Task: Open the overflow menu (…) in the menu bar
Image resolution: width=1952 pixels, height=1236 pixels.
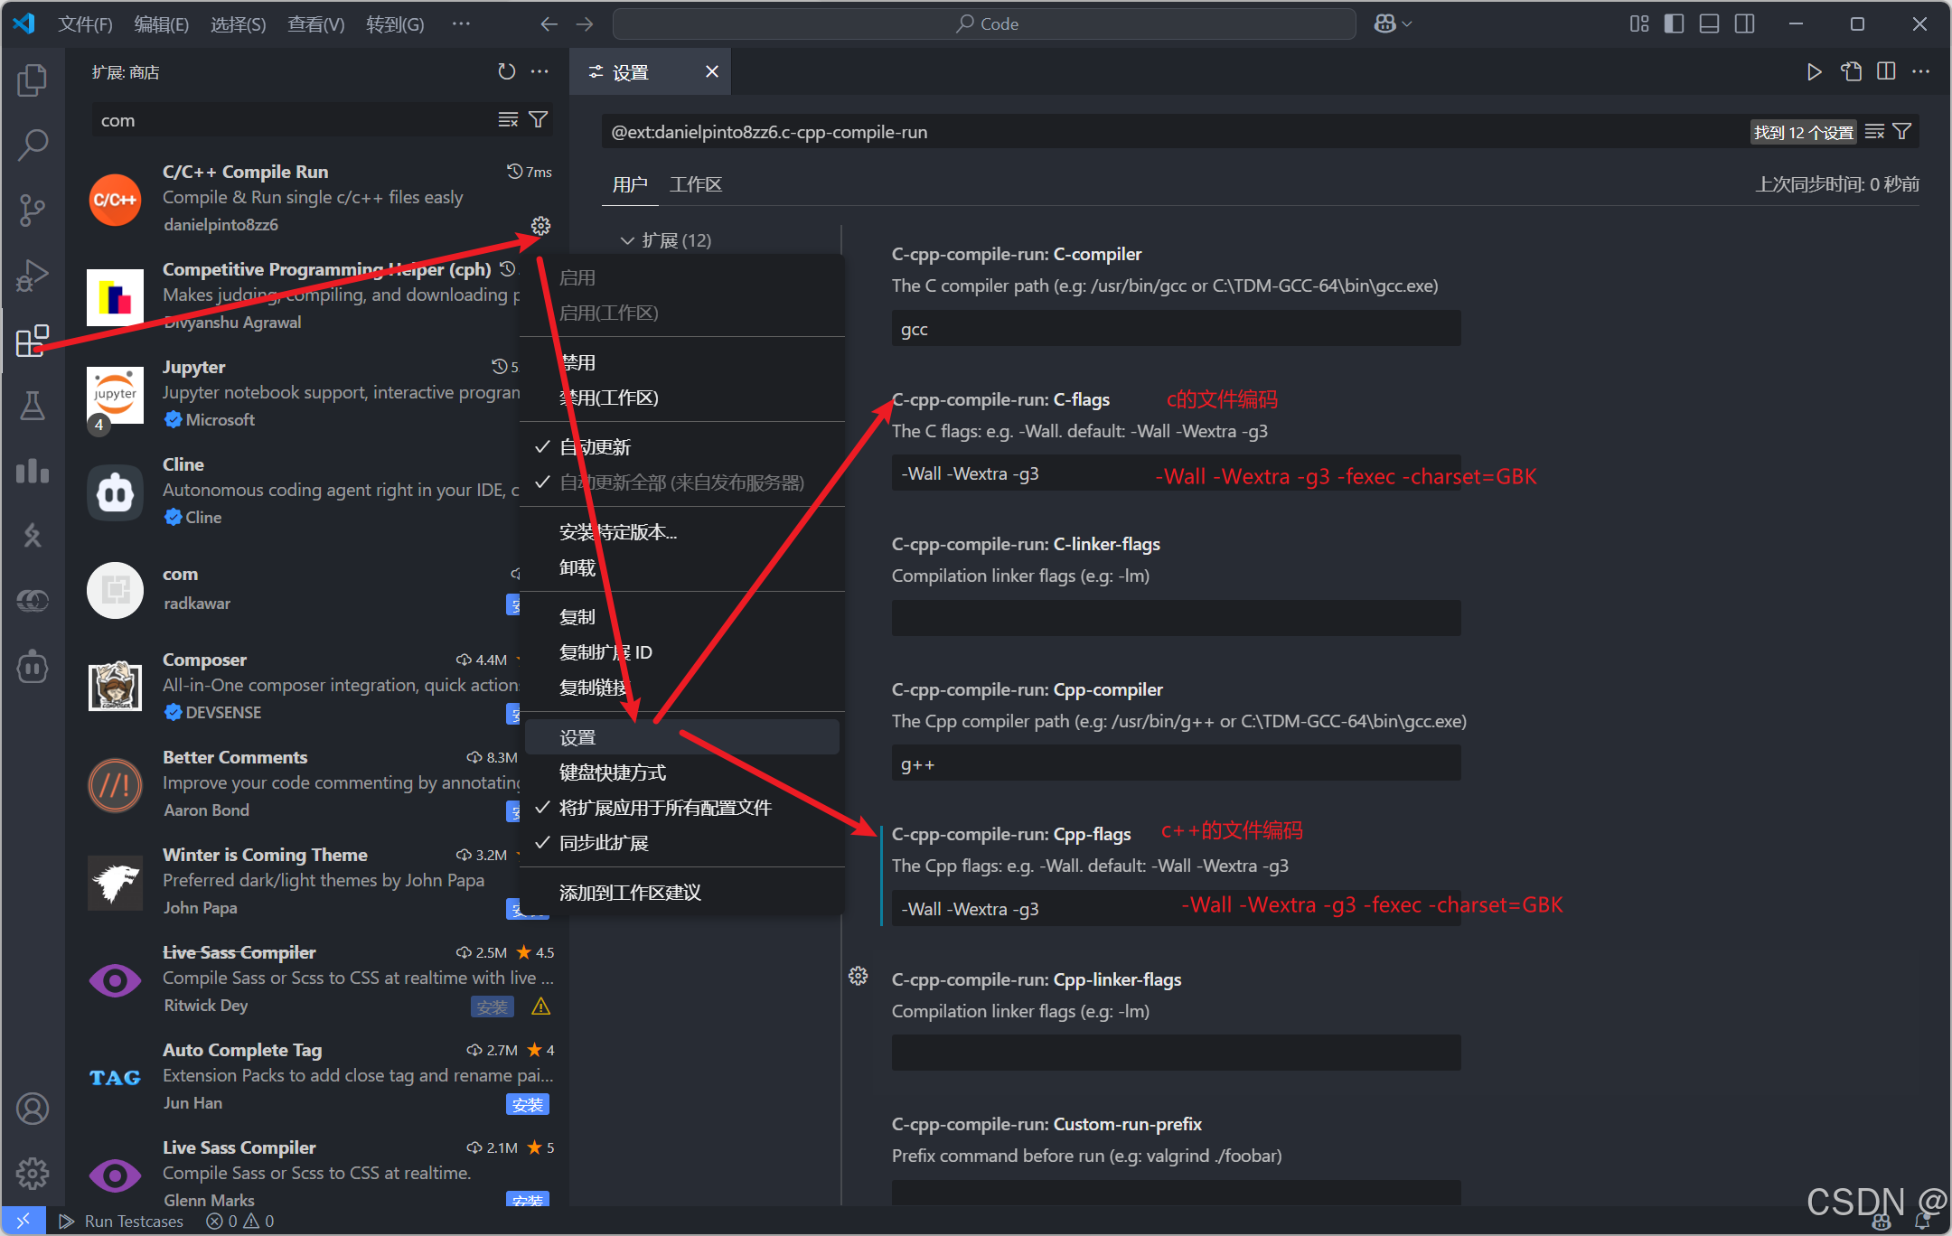Action: click(x=461, y=24)
